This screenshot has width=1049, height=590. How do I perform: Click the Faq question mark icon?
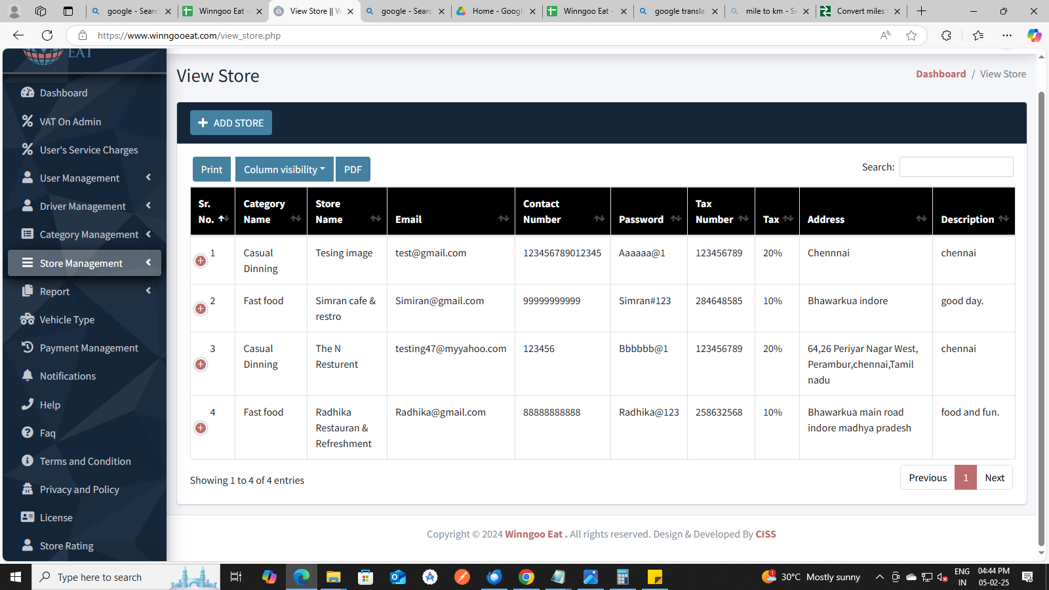click(x=27, y=433)
